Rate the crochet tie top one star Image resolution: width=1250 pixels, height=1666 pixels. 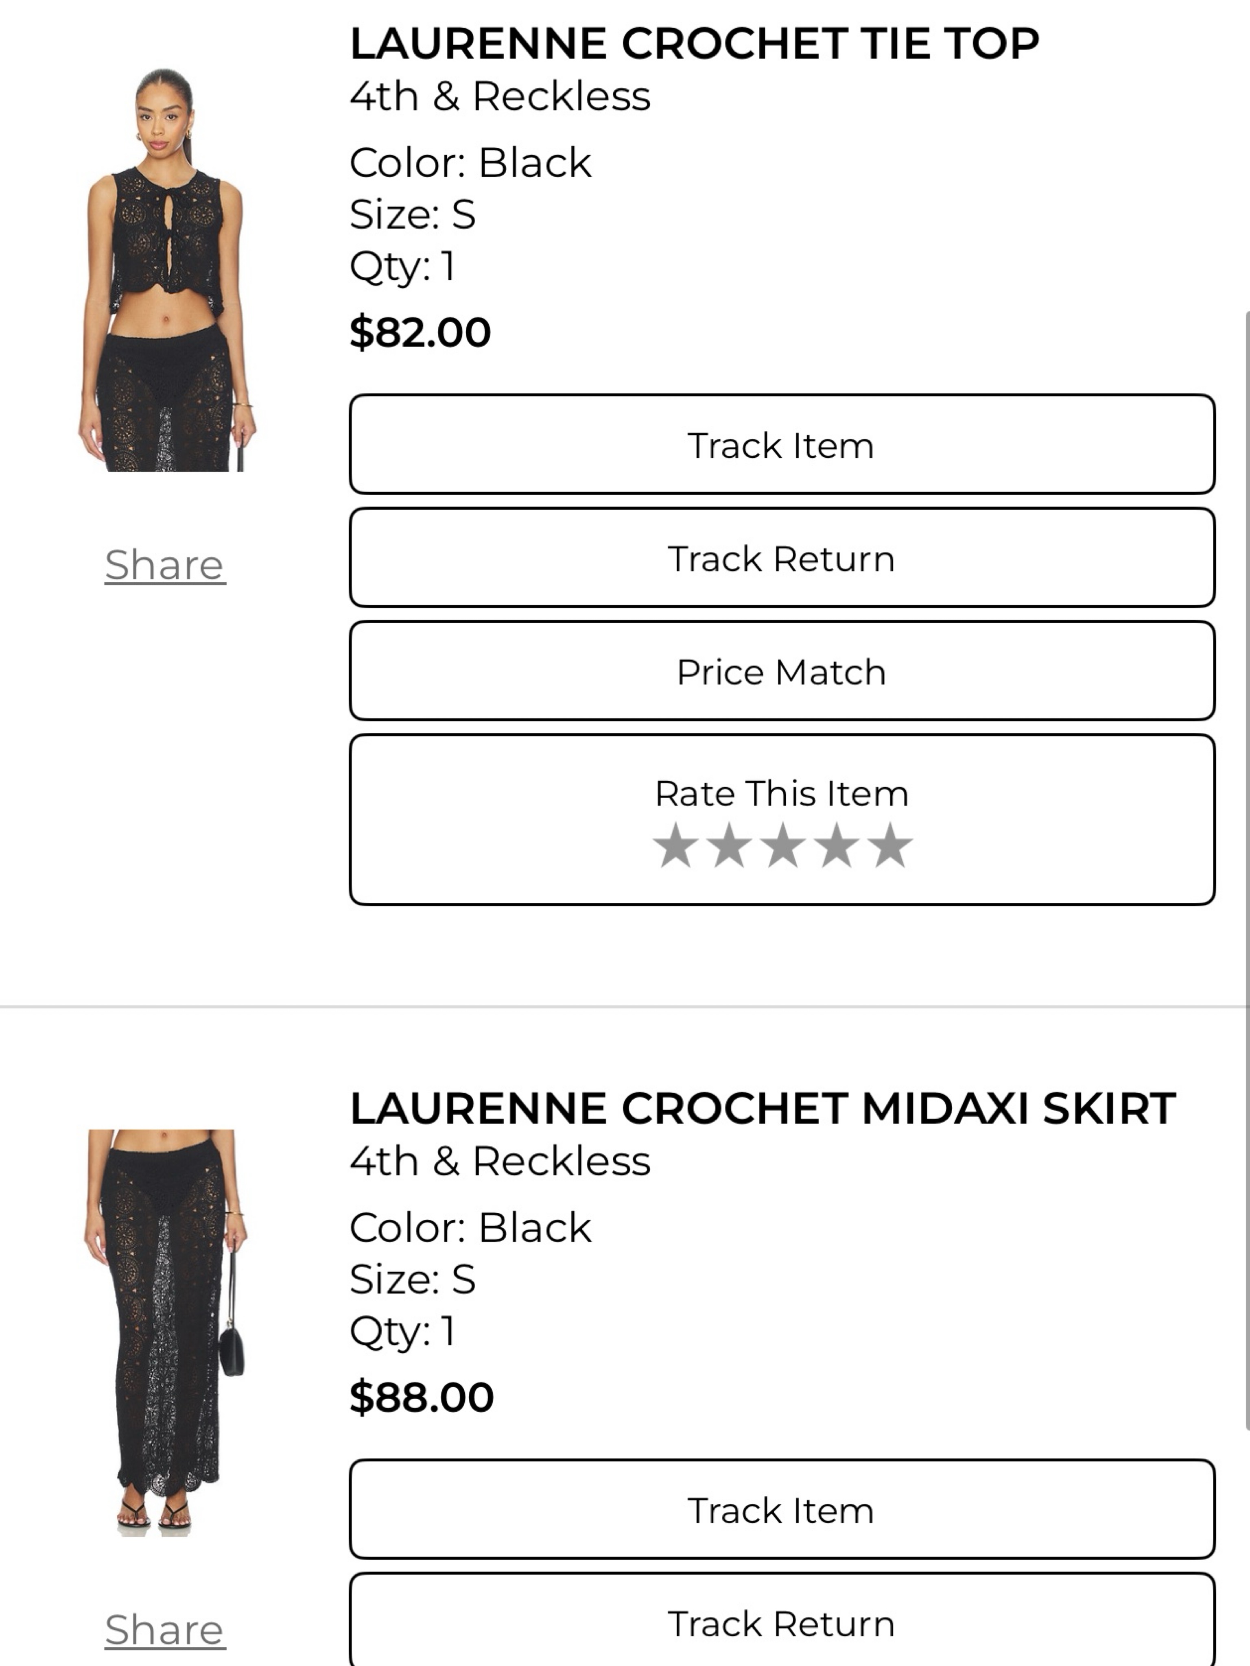(x=675, y=845)
